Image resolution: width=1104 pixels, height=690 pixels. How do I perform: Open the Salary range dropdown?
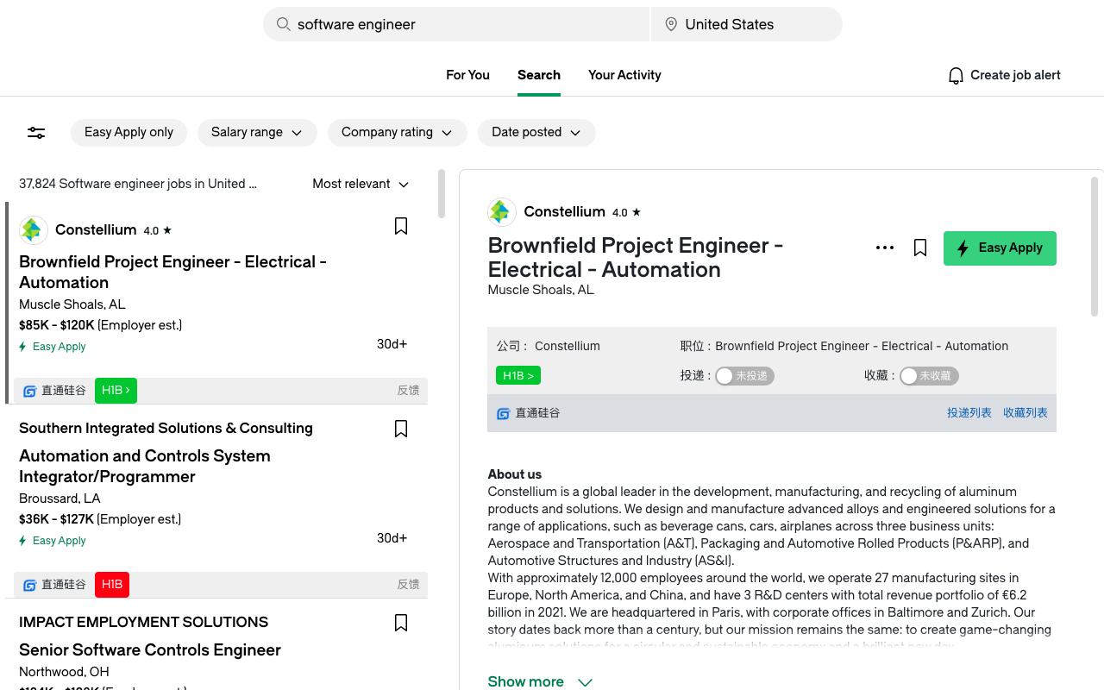point(257,133)
